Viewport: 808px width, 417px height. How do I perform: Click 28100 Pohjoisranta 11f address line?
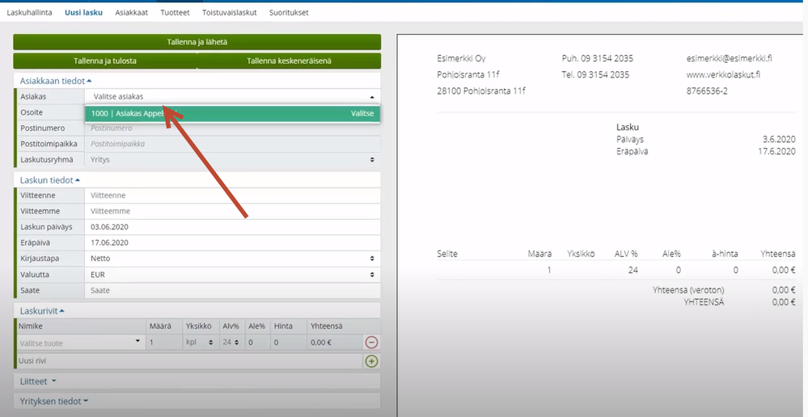[481, 91]
